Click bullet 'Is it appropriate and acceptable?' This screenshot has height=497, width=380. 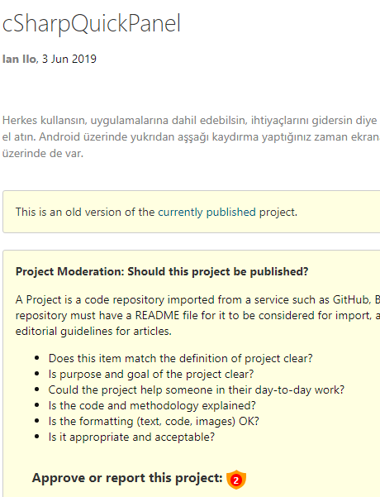(x=131, y=437)
